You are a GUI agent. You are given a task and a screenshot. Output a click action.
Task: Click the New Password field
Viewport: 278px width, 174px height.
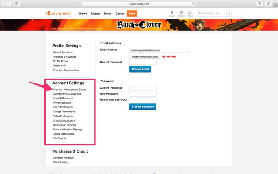tap(143, 94)
